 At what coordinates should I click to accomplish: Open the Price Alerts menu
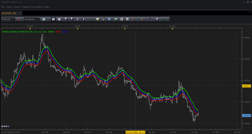click(x=37, y=7)
